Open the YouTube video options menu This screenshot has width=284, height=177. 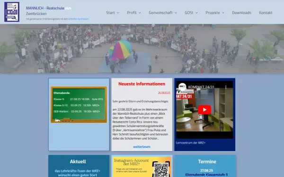[226, 87]
